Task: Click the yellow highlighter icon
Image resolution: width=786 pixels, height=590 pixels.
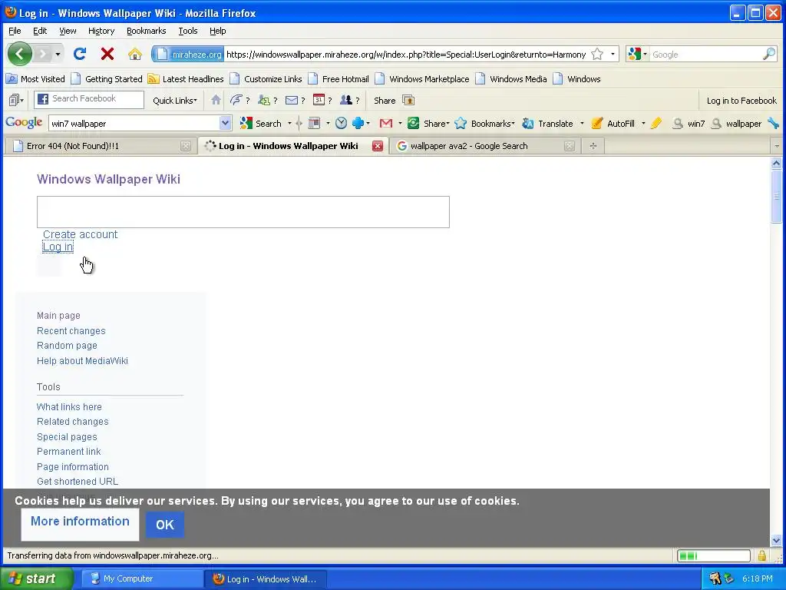Action: coord(656,123)
